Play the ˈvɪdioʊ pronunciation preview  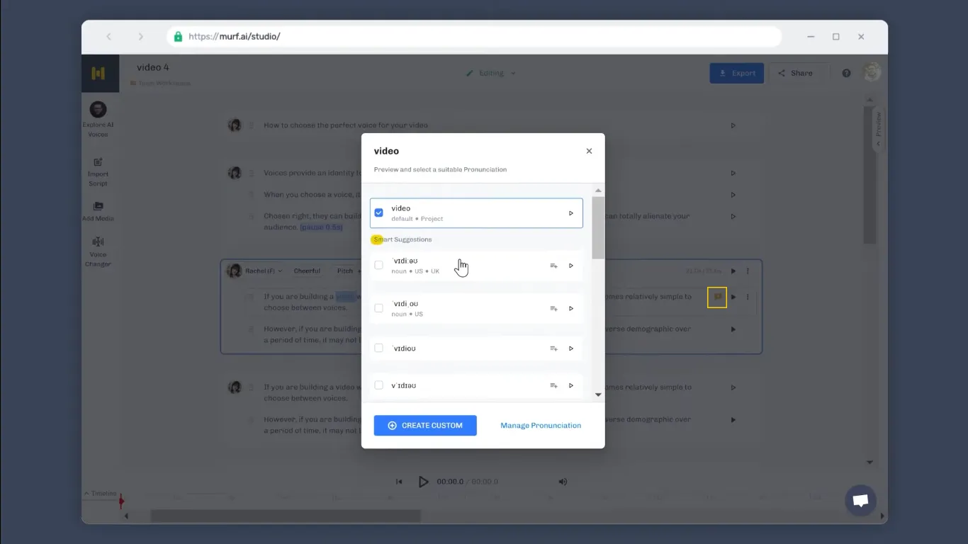[571, 348]
